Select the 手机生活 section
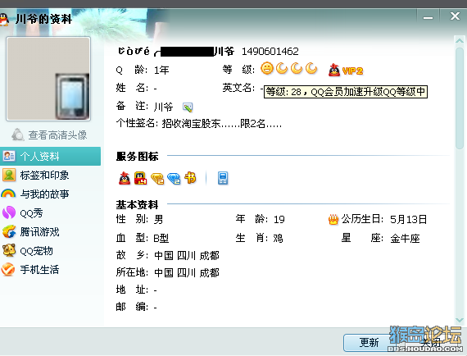Viewport: 467px width, 356px height. 39,270
